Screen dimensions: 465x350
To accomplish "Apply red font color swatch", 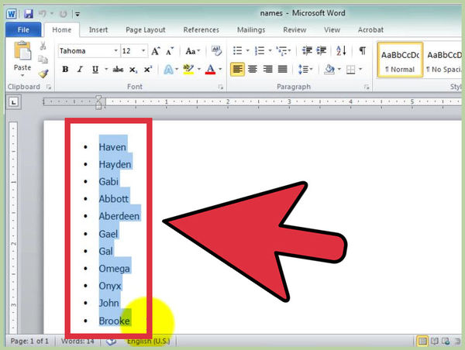I will pos(210,70).
